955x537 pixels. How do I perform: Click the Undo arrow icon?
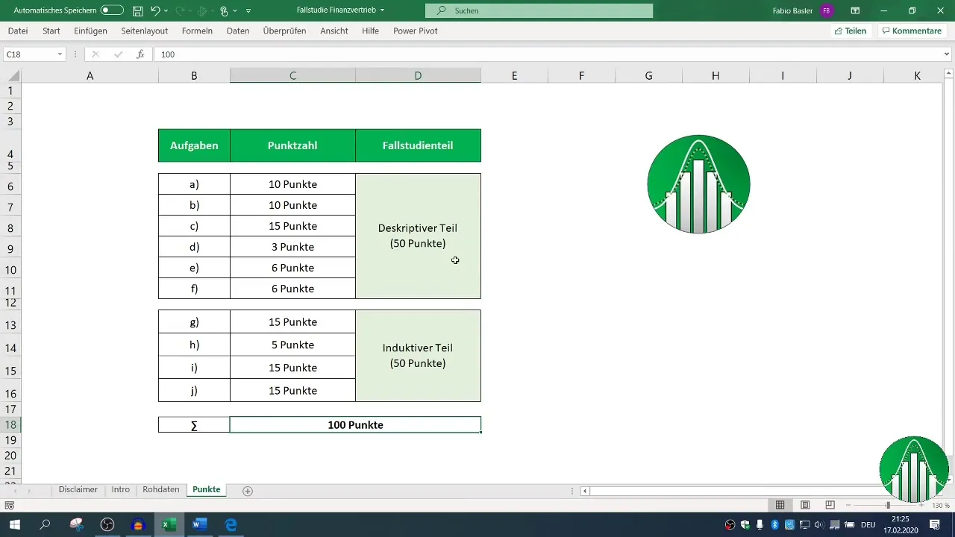(154, 10)
